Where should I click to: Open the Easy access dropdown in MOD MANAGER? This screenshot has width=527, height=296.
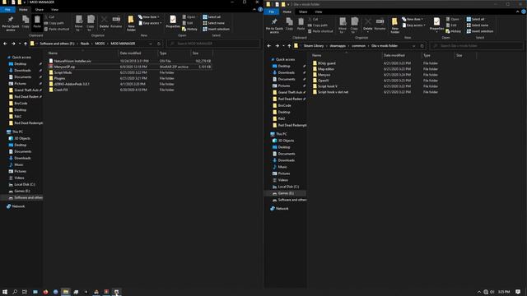point(150,23)
